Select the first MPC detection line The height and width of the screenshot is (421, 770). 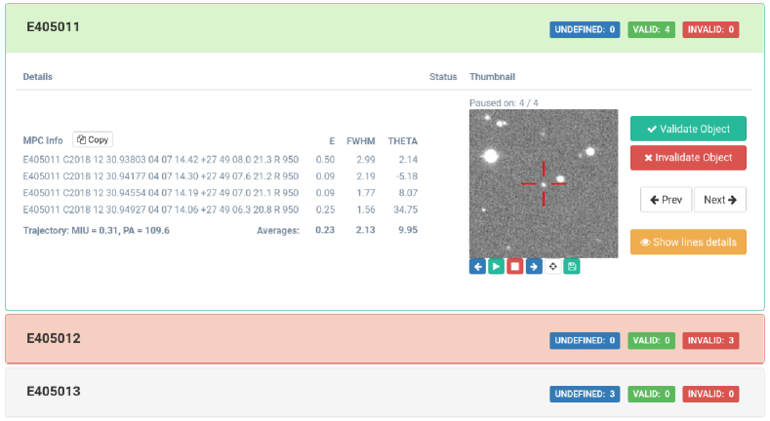click(x=161, y=160)
